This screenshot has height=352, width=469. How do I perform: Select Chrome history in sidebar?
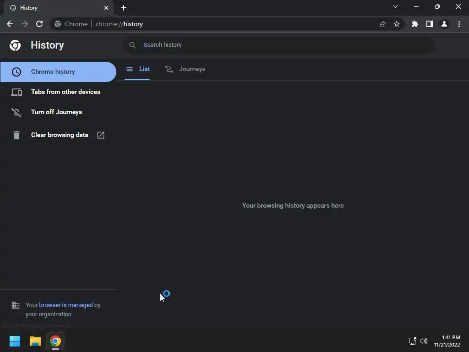point(58,72)
